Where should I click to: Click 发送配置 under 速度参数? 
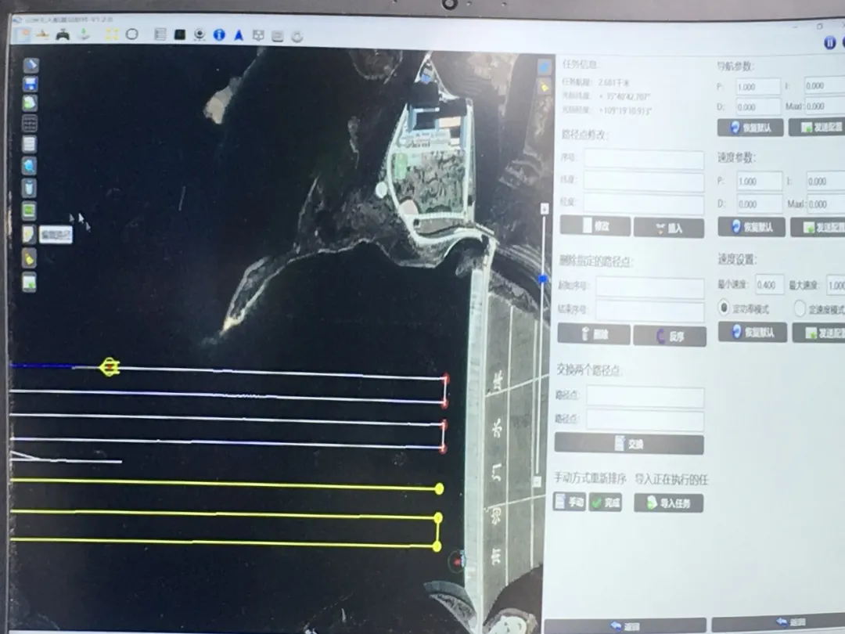tap(818, 228)
